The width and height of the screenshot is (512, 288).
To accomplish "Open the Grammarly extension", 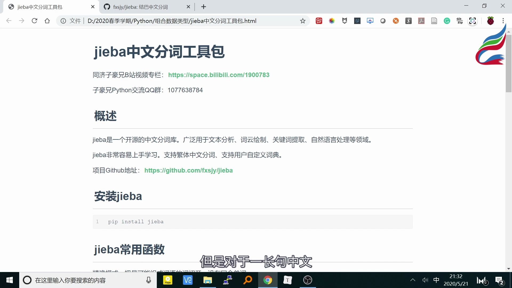I will (x=447, y=21).
